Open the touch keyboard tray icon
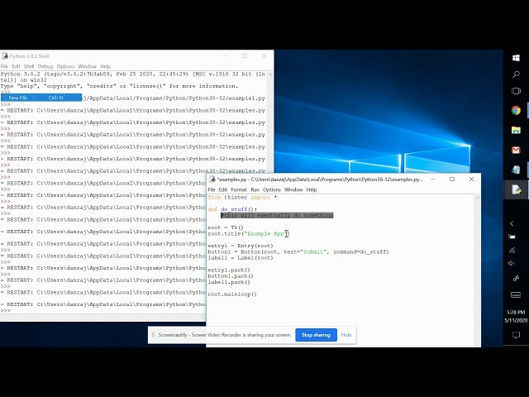Image resolution: width=529 pixels, height=397 pixels. 516,295
